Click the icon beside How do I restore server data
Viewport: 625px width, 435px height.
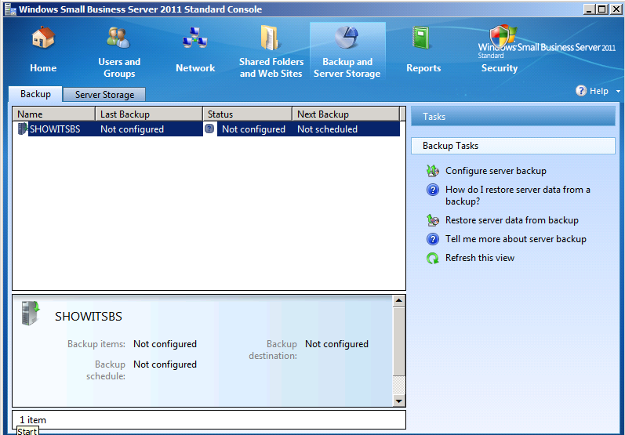pos(432,190)
